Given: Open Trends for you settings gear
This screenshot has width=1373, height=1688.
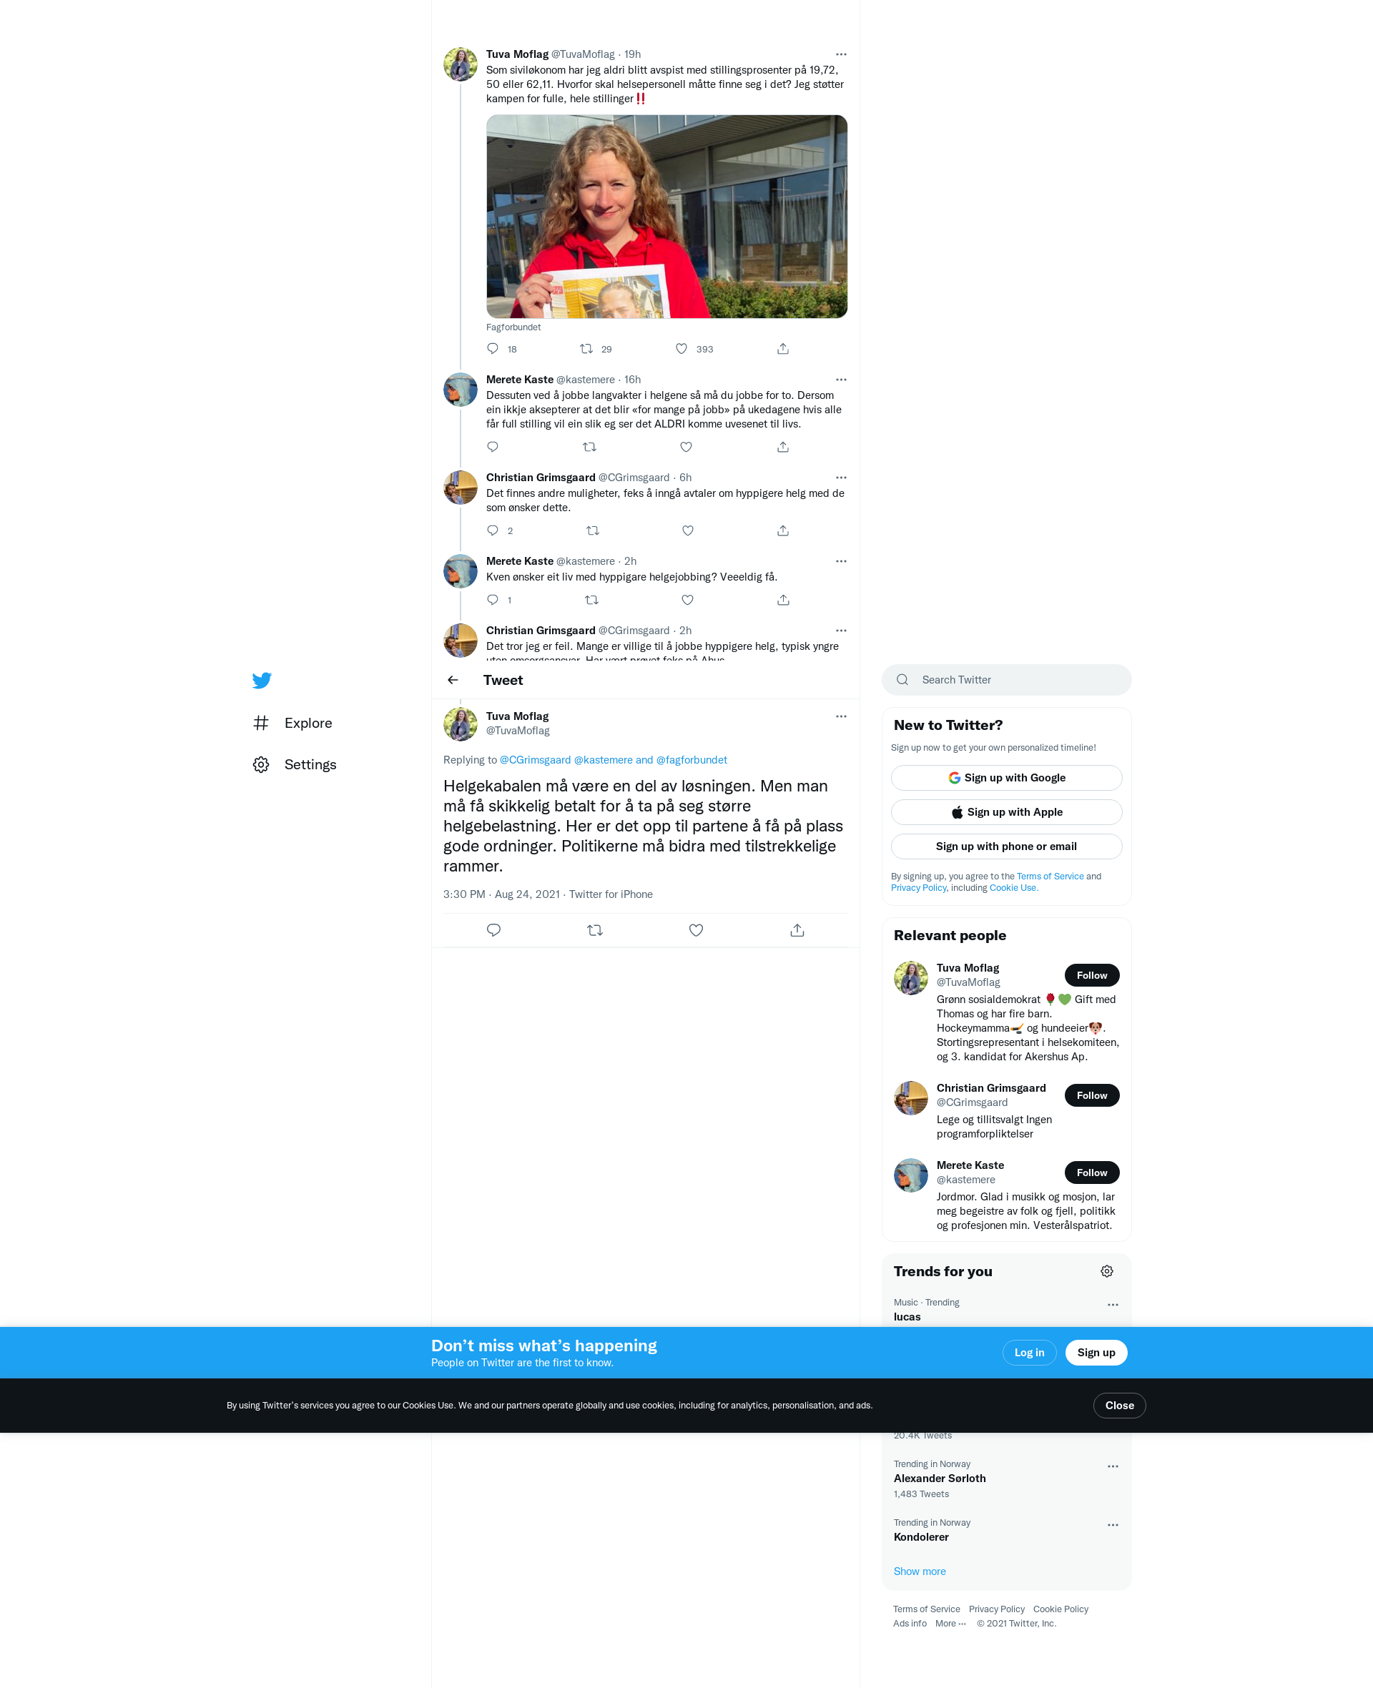Looking at the screenshot, I should click(x=1106, y=1271).
